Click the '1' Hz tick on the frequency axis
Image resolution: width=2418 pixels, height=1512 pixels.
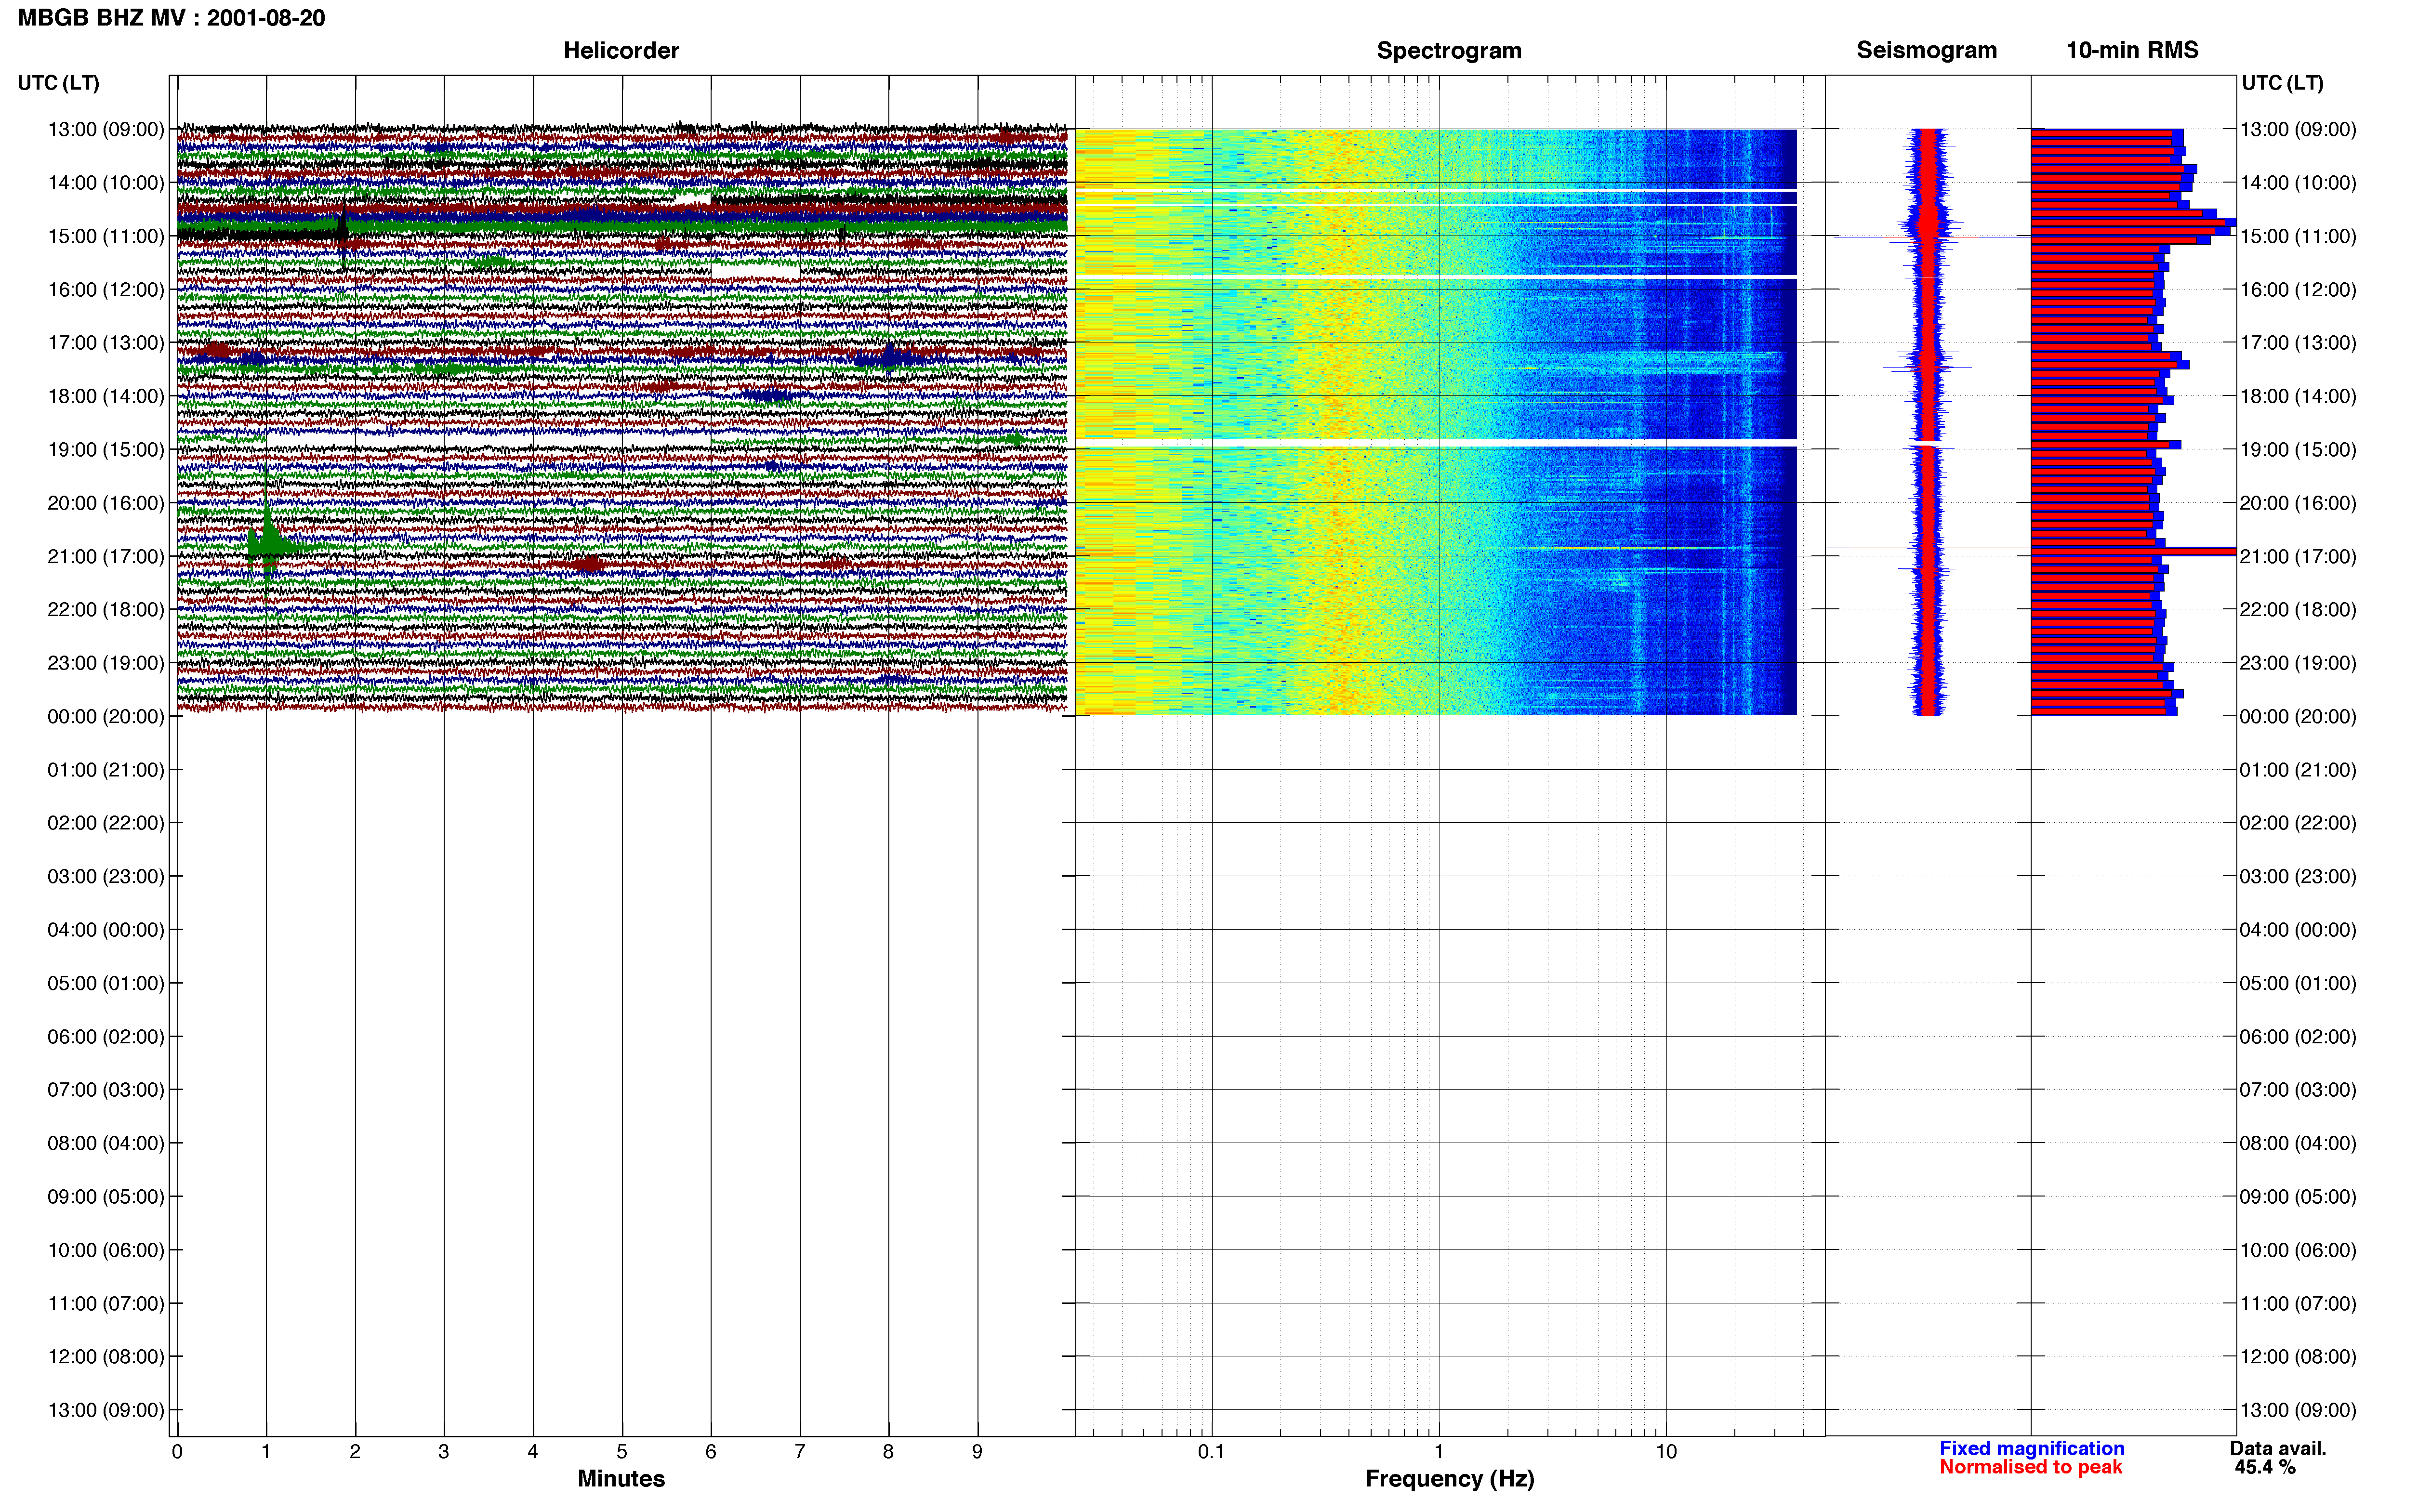click(x=1439, y=1451)
